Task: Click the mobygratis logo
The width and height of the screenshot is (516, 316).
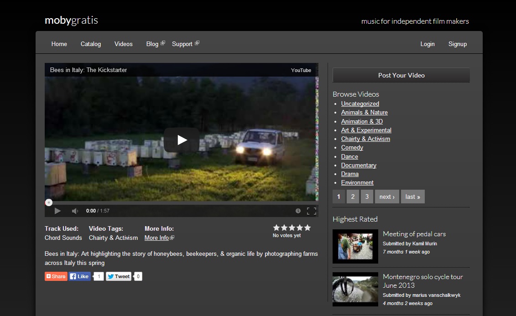Action: (x=72, y=21)
